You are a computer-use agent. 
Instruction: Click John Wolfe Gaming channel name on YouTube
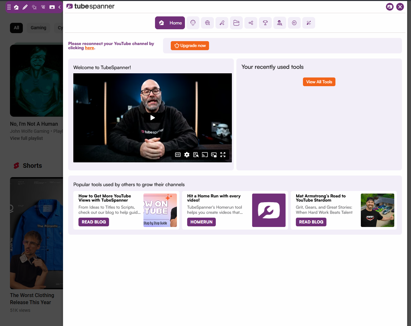tap(30, 131)
